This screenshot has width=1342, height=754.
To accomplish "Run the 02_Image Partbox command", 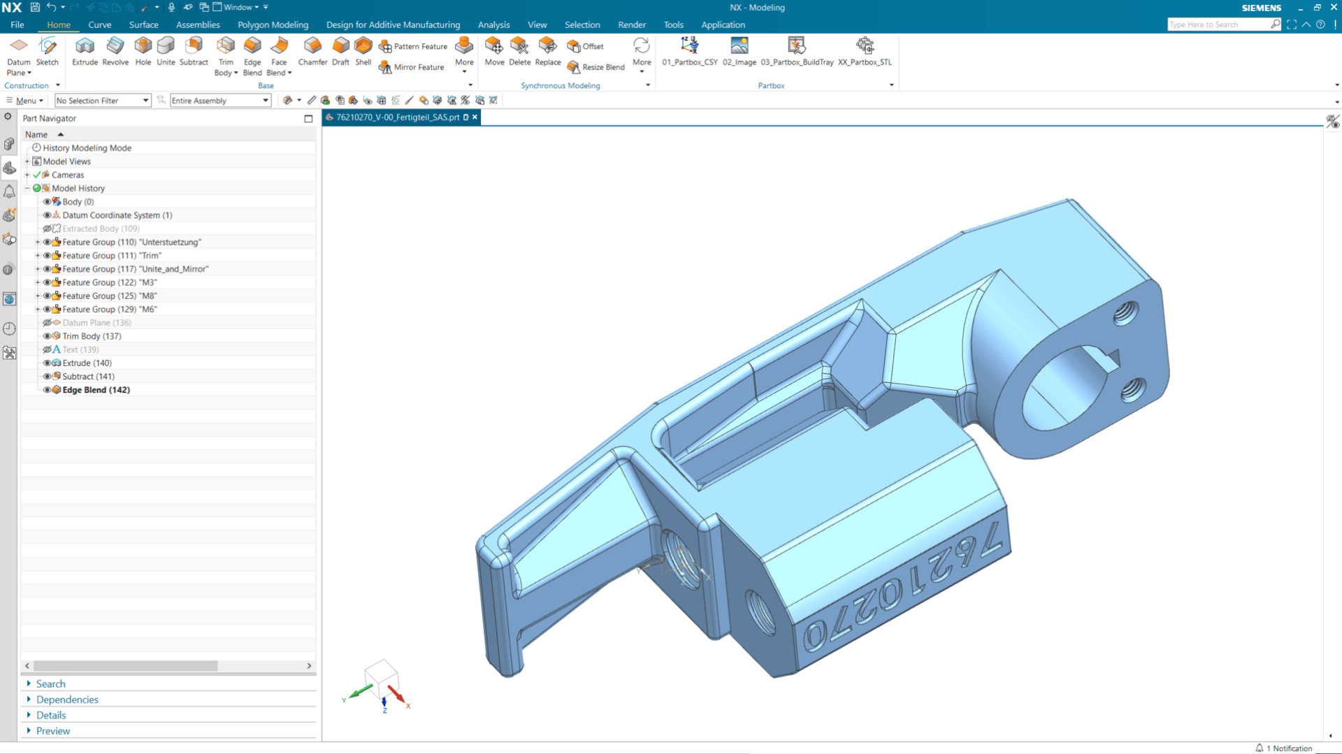I will click(x=739, y=51).
